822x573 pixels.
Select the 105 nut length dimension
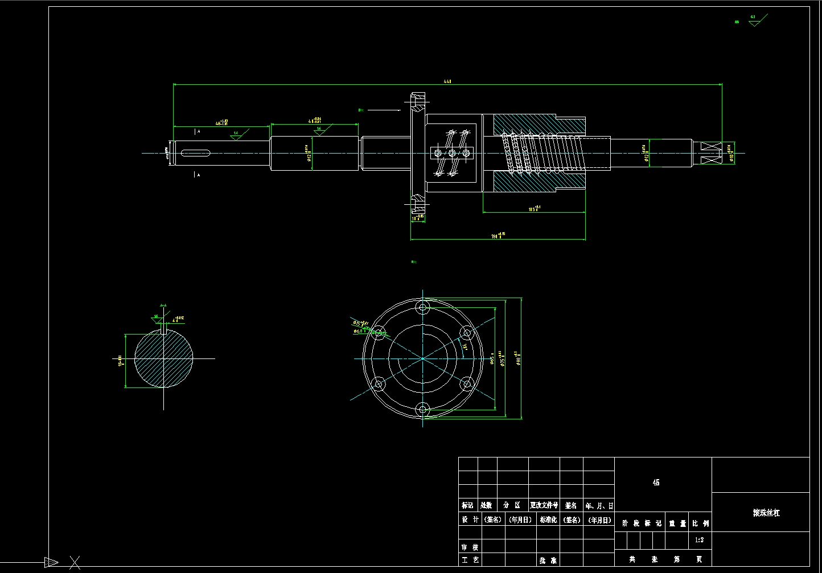(534, 209)
